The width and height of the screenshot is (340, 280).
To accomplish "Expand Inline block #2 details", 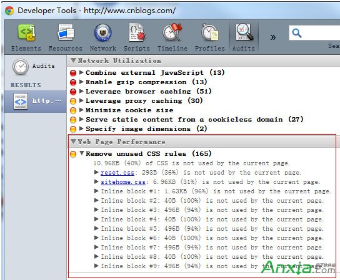I will tap(96, 200).
